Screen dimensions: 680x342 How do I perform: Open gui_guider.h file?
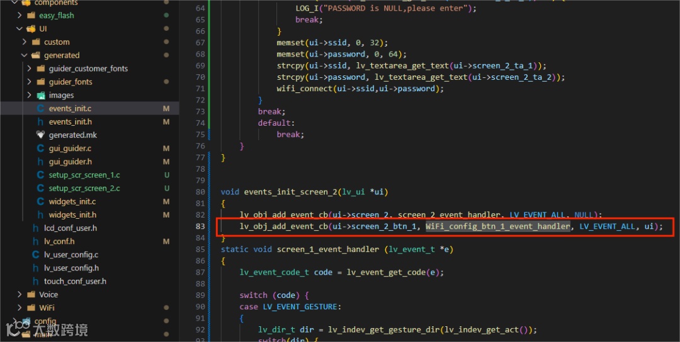[x=71, y=162]
